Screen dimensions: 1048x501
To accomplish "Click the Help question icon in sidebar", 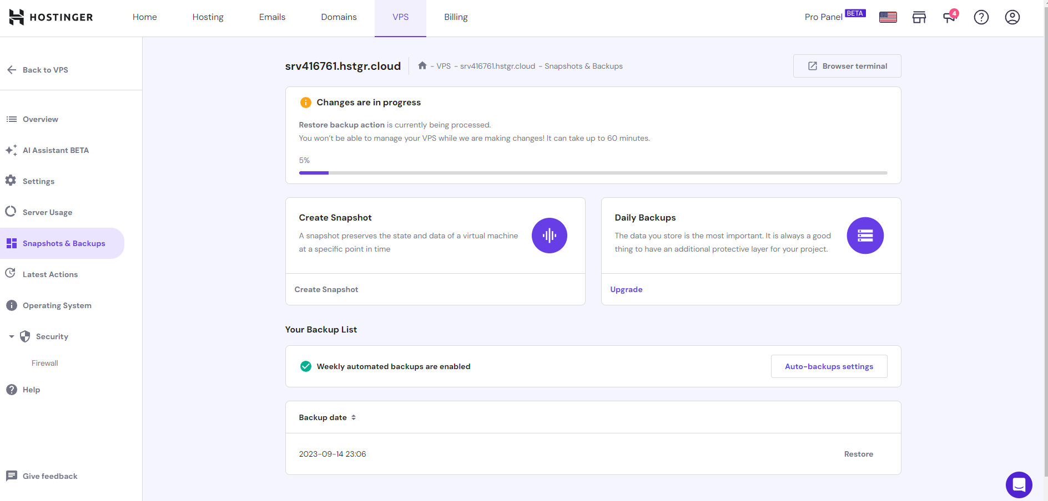I will 12,390.
